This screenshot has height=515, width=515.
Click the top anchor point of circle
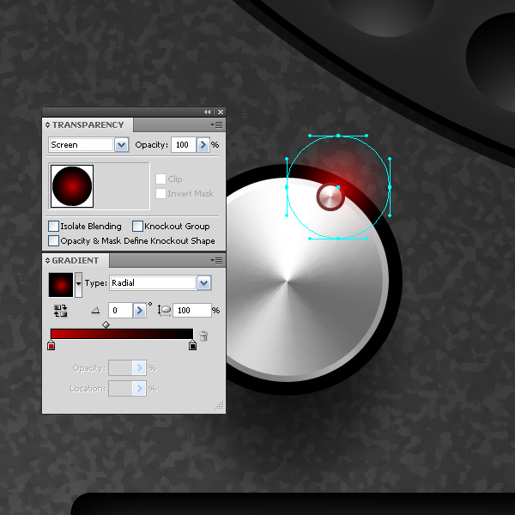coord(338,136)
